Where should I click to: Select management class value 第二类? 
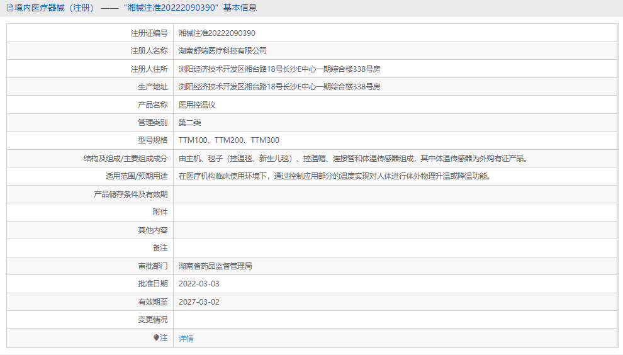pos(189,123)
